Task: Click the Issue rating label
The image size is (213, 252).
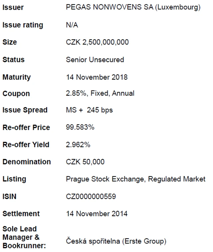Action: click(x=23, y=25)
